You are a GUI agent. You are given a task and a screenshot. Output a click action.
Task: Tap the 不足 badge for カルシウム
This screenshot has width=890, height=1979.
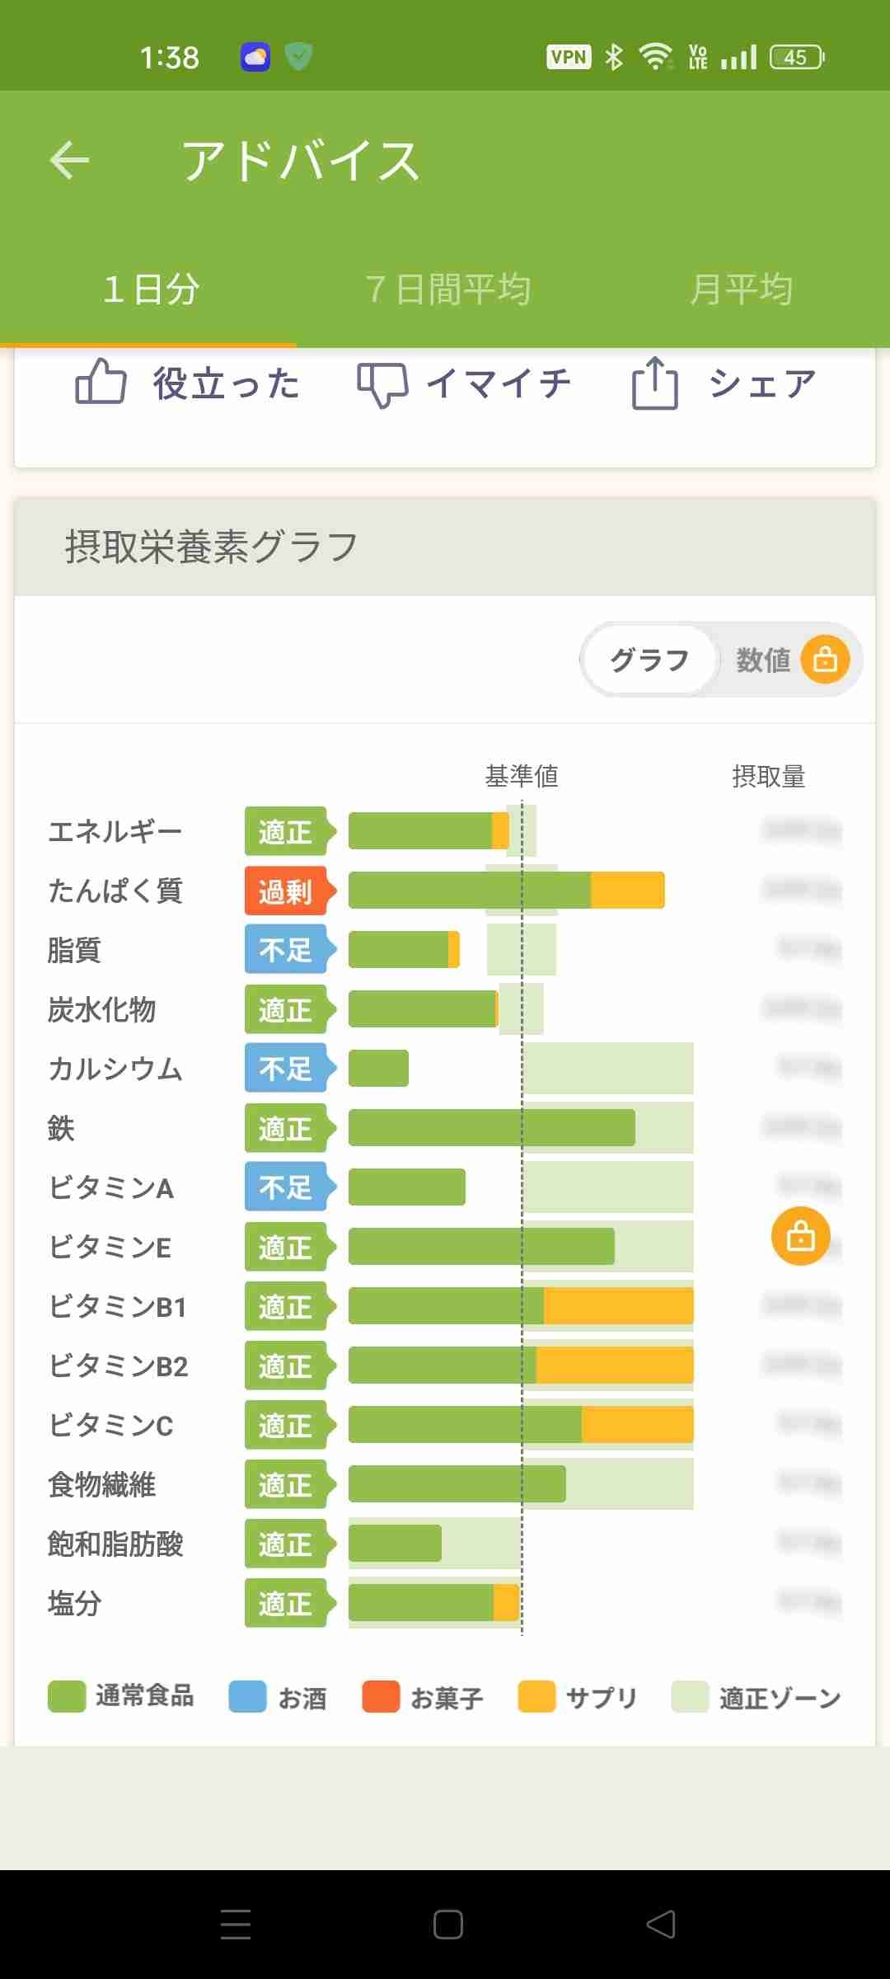[286, 1069]
